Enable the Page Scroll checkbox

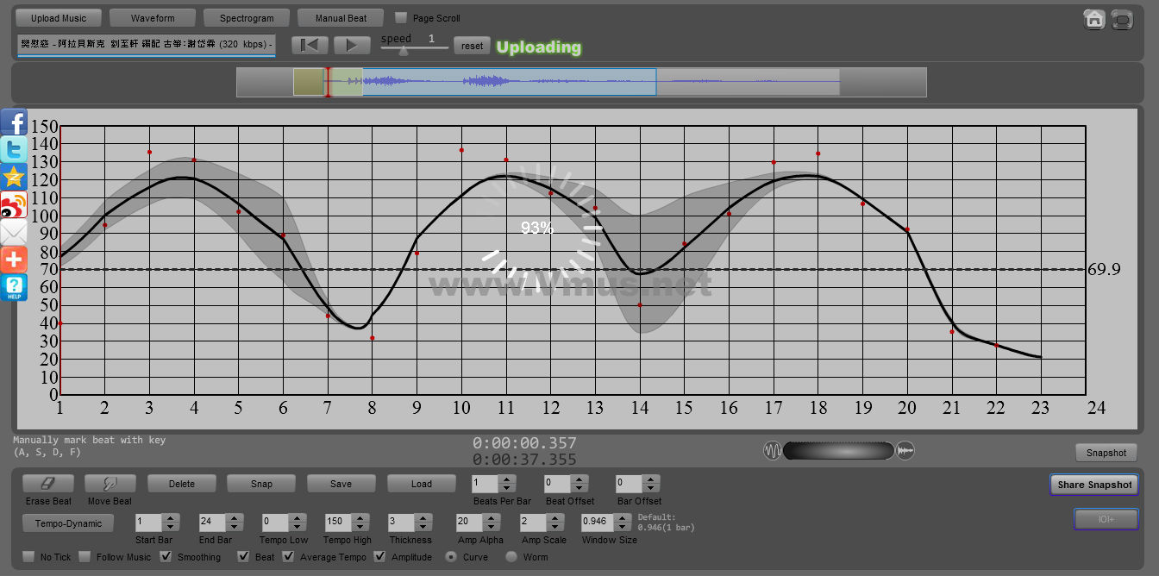(401, 18)
